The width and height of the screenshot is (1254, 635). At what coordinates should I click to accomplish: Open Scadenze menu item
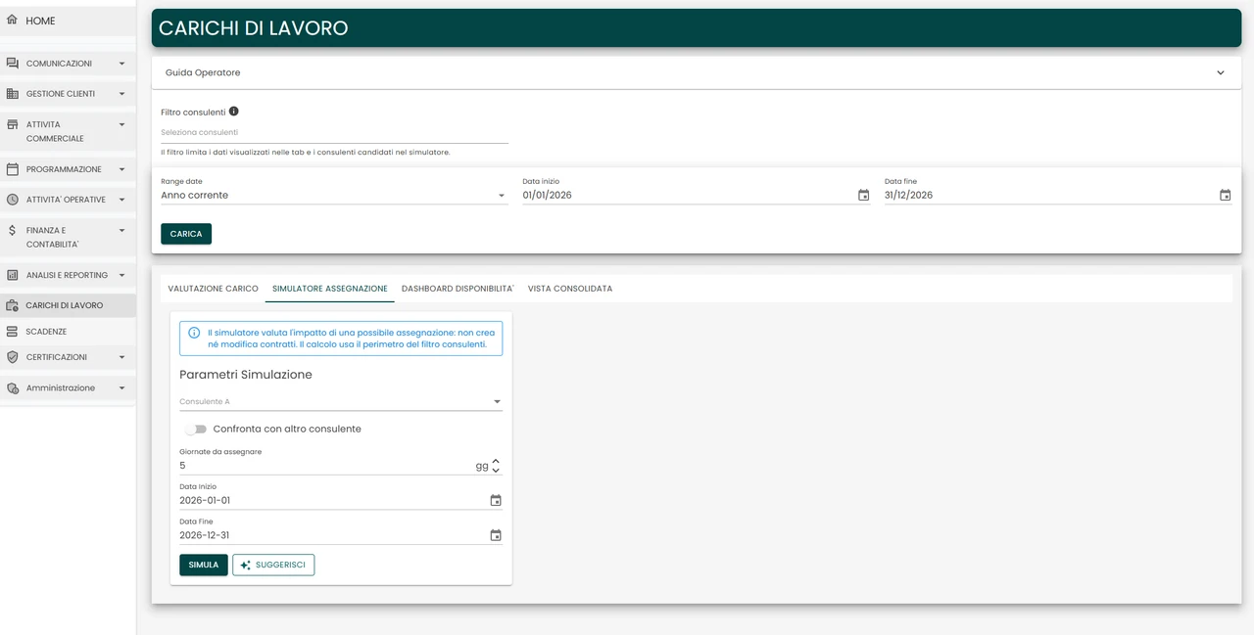tap(68, 332)
